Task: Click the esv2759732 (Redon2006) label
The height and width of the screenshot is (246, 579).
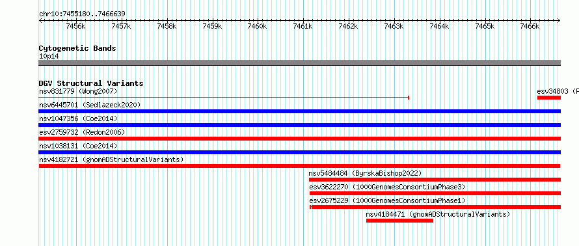Action: (x=82, y=132)
